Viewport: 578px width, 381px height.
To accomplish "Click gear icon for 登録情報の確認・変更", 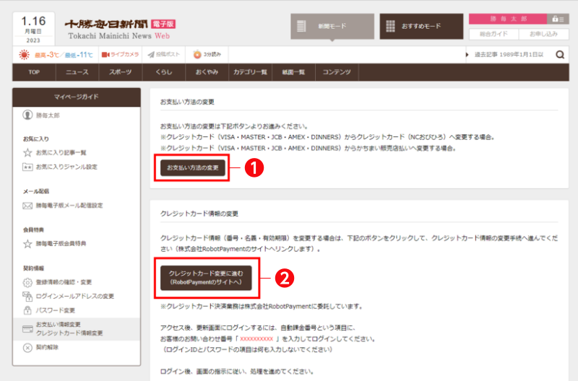I will pyautogui.click(x=27, y=282).
